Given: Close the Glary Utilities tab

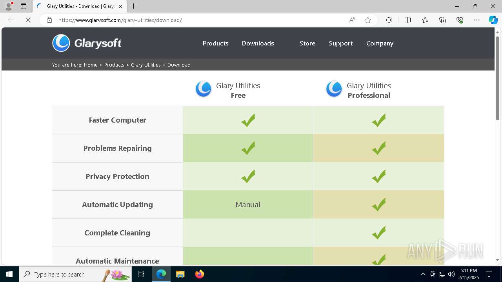Looking at the screenshot, I should (120, 6).
